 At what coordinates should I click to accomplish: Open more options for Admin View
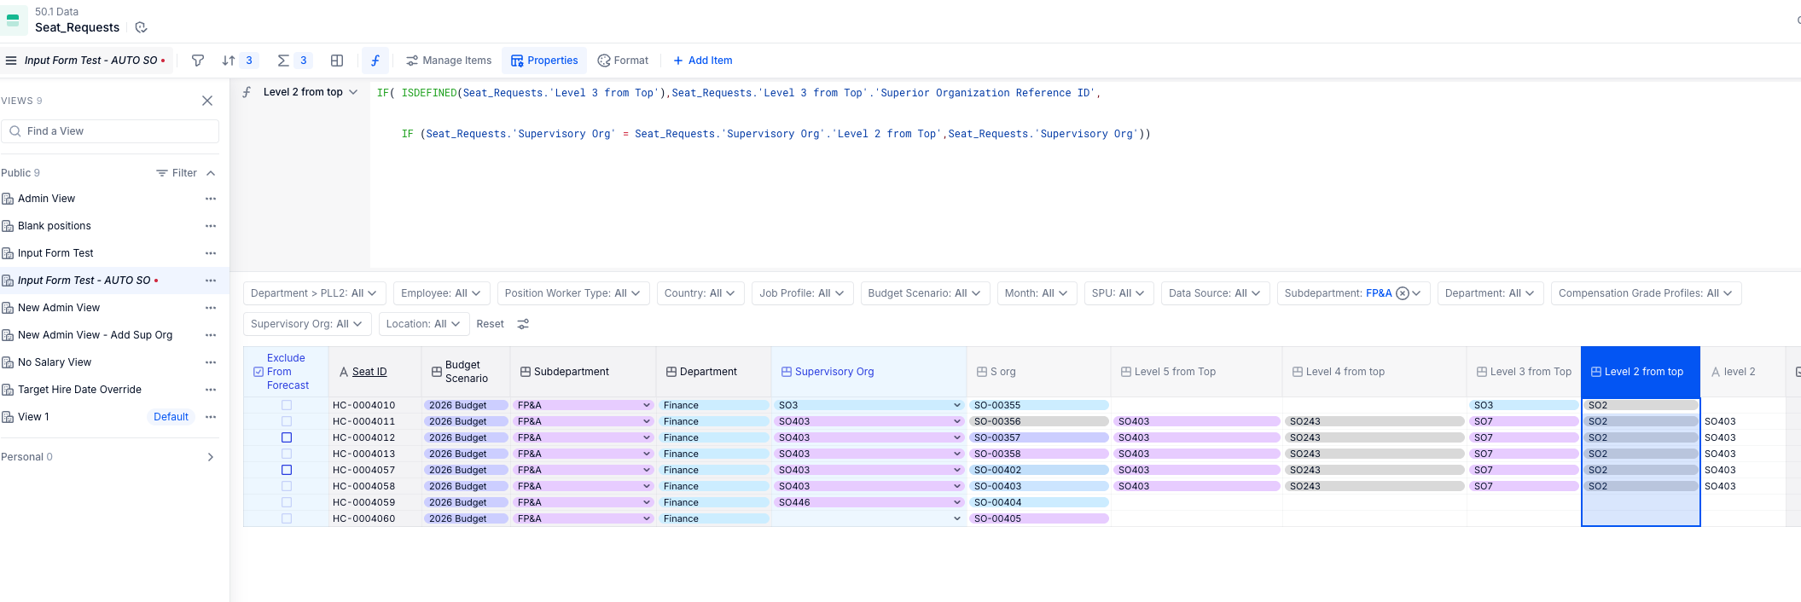tap(211, 199)
